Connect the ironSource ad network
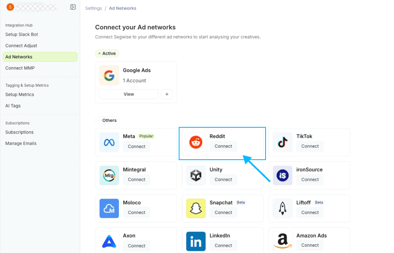The image size is (394, 253). tap(310, 180)
